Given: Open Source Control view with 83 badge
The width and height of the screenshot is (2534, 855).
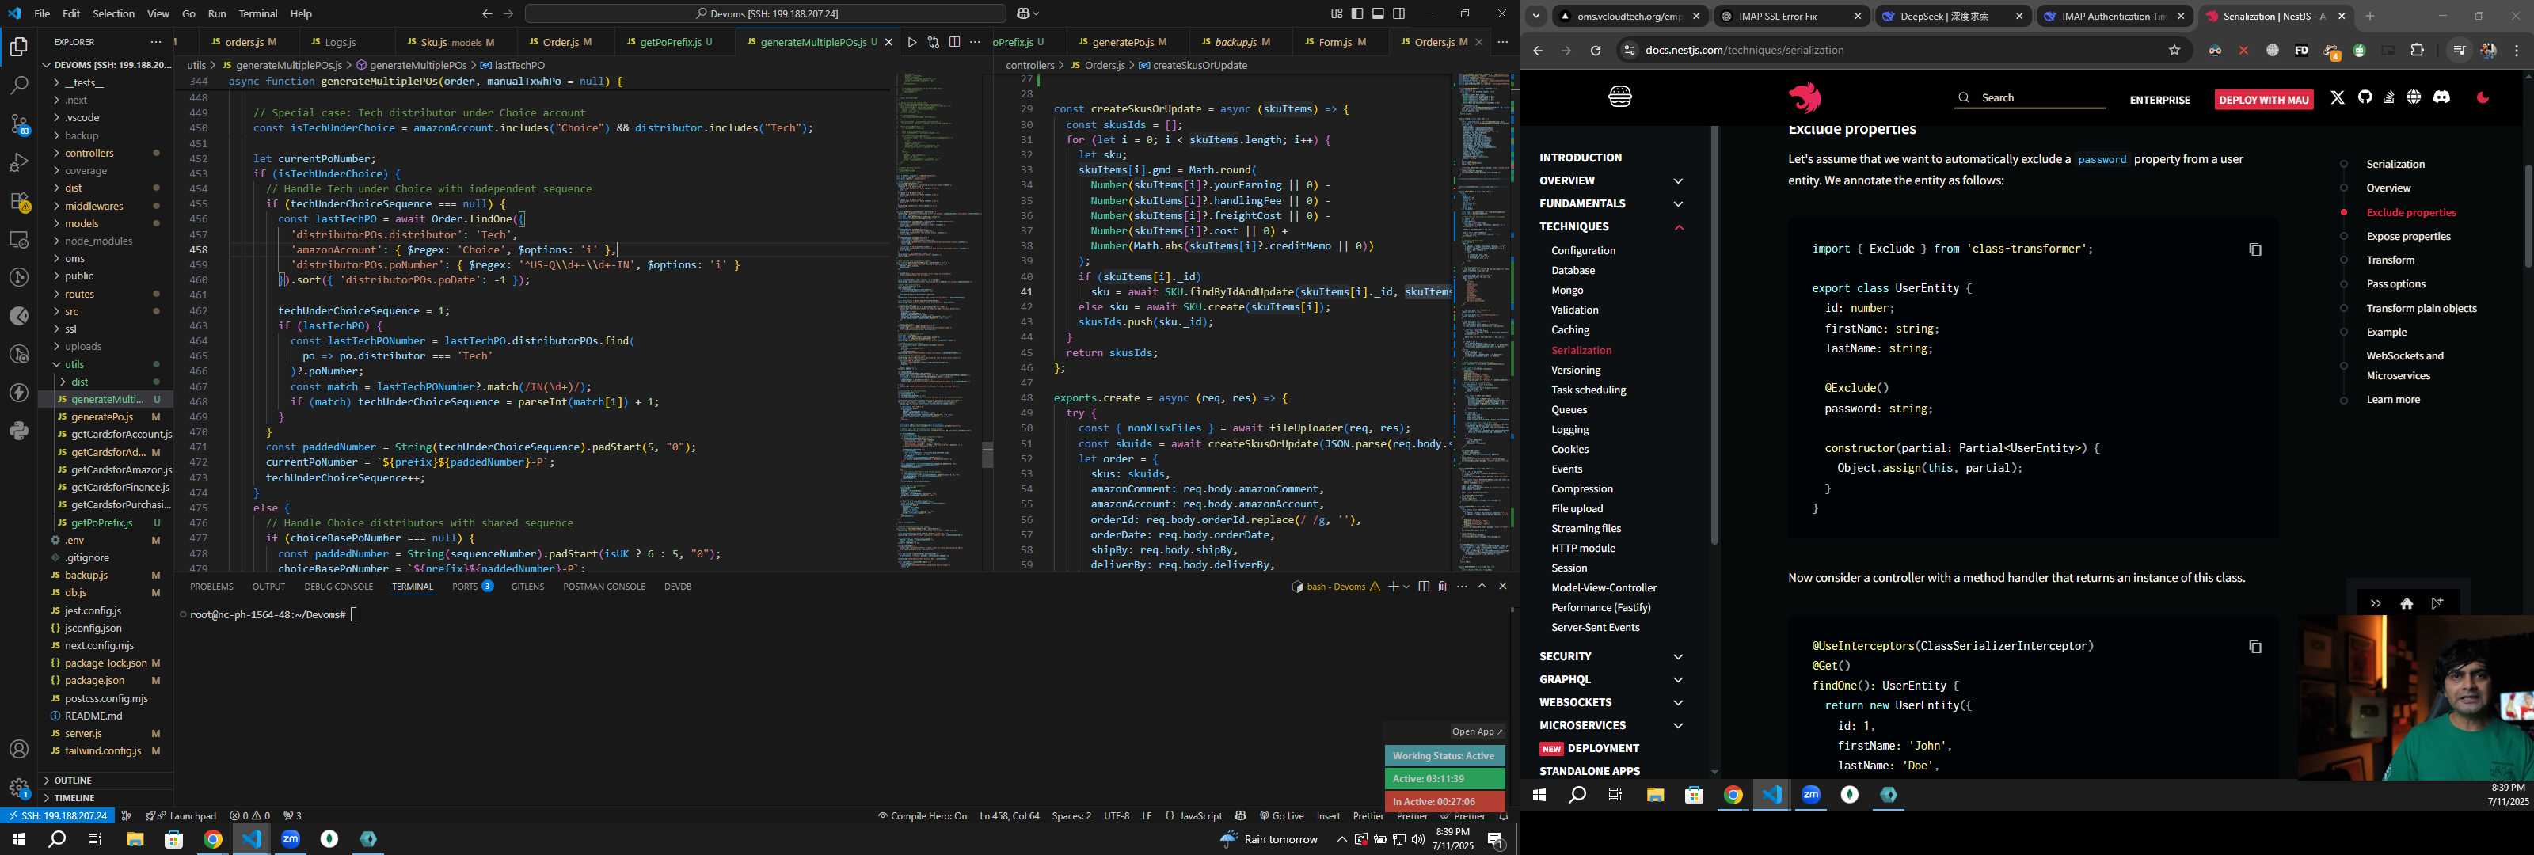Looking at the screenshot, I should tap(19, 124).
